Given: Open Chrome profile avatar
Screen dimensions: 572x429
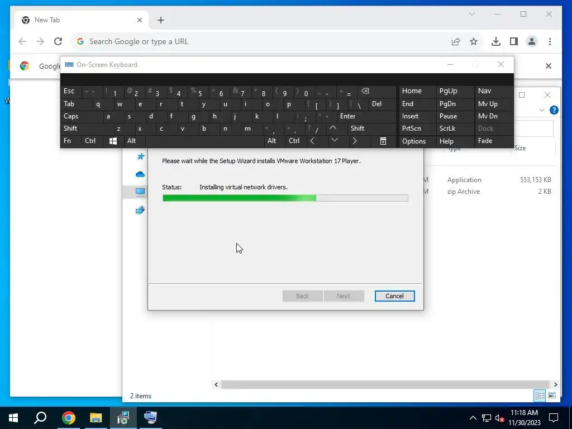Looking at the screenshot, I should click(532, 41).
